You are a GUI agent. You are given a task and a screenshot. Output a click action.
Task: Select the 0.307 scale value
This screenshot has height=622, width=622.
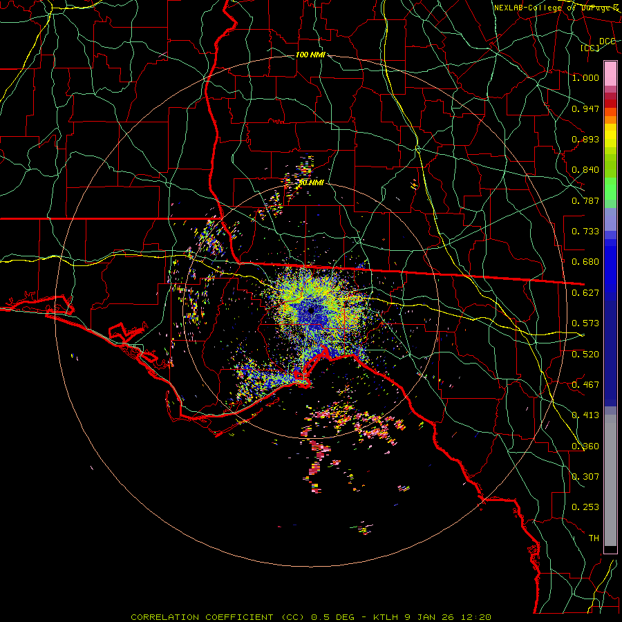(x=585, y=477)
